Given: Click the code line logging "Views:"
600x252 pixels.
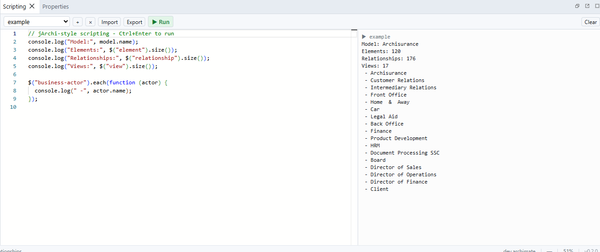Looking at the screenshot, I should pos(93,66).
